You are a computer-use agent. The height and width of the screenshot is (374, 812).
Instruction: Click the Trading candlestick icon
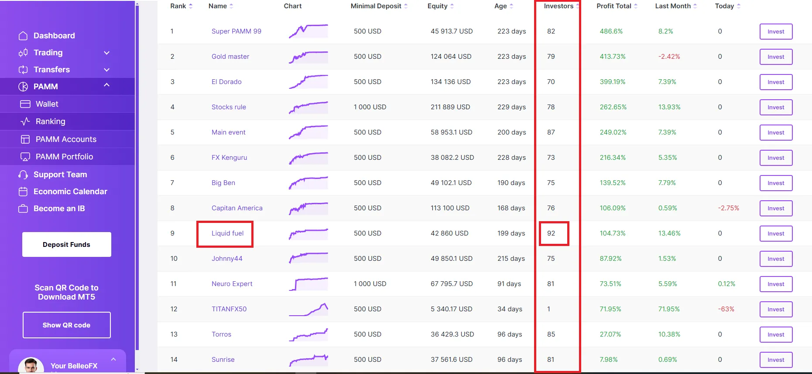[23, 53]
